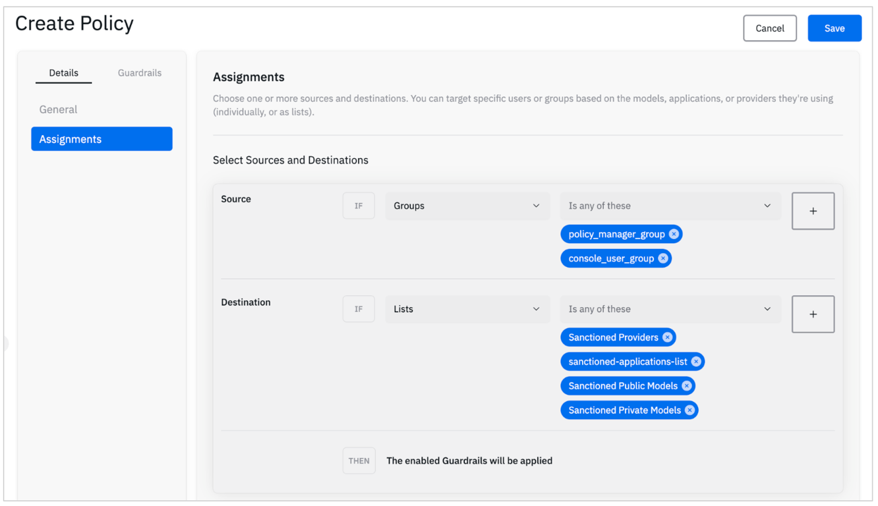Expand Source 'Is any of these' dropdown
Viewport: 878px width, 506px height.
click(670, 206)
